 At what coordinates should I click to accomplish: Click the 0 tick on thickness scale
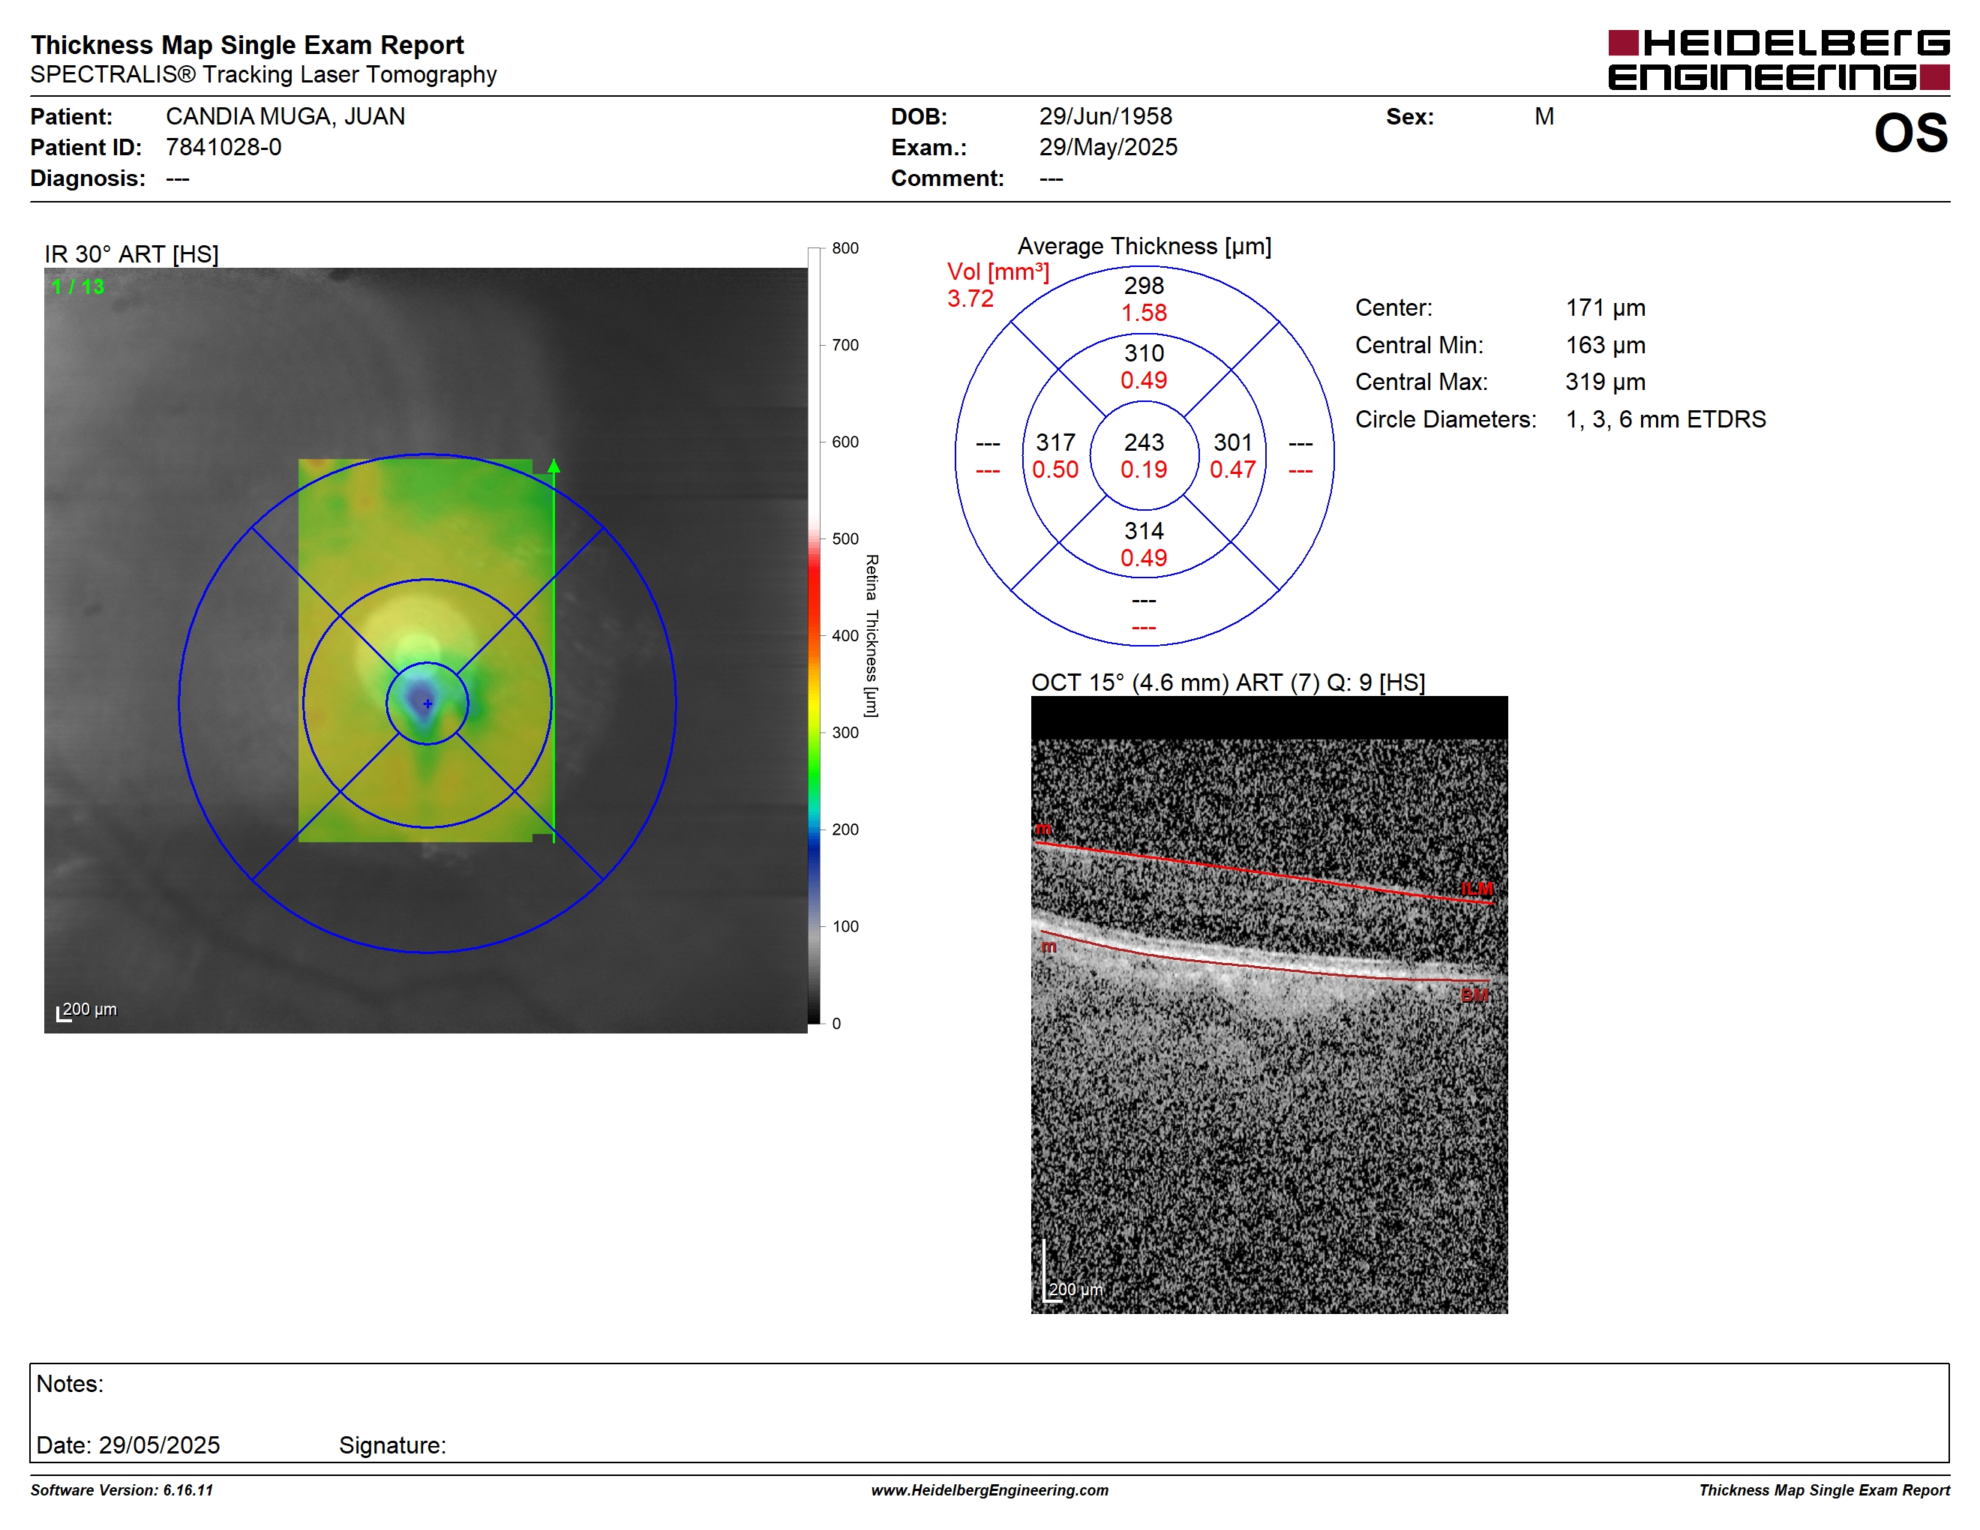pyautogui.click(x=836, y=1024)
